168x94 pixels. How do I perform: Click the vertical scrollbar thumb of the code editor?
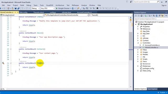pyautogui.click(x=131, y=46)
